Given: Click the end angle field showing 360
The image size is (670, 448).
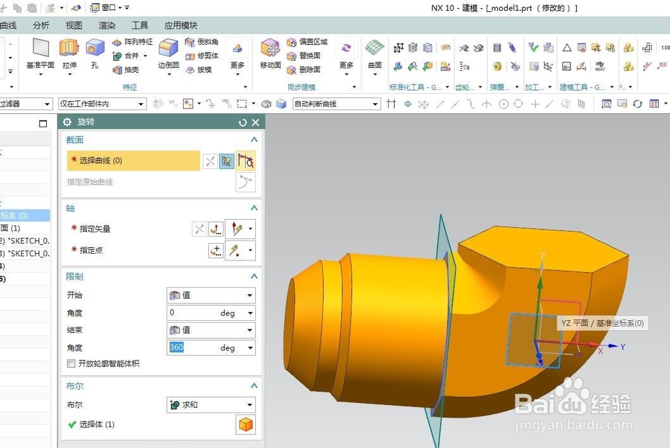Looking at the screenshot, I should tap(192, 347).
